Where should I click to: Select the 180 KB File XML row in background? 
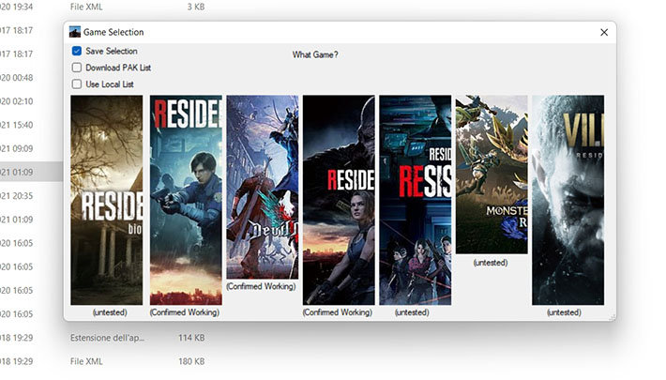tap(102, 361)
